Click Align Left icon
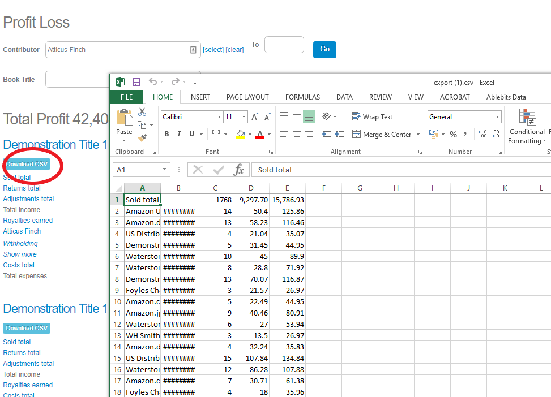Viewport: 551px width, 397px height. pos(284,134)
